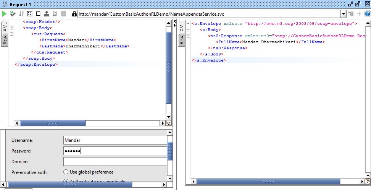This screenshot has height=190, width=371.
Task: Click the stamp clone request icon
Action: click(47, 14)
